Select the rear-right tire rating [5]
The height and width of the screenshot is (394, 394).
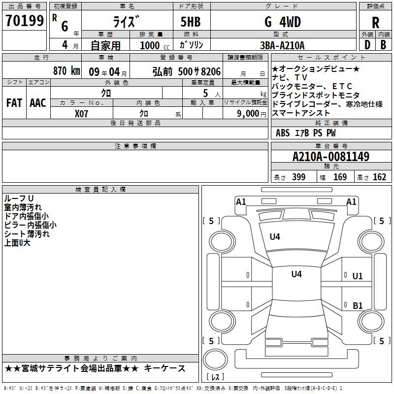tap(382, 341)
